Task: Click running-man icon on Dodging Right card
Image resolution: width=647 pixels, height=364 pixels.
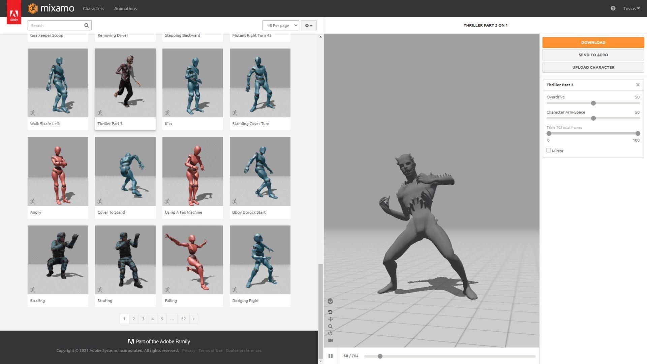Action: 235,290
